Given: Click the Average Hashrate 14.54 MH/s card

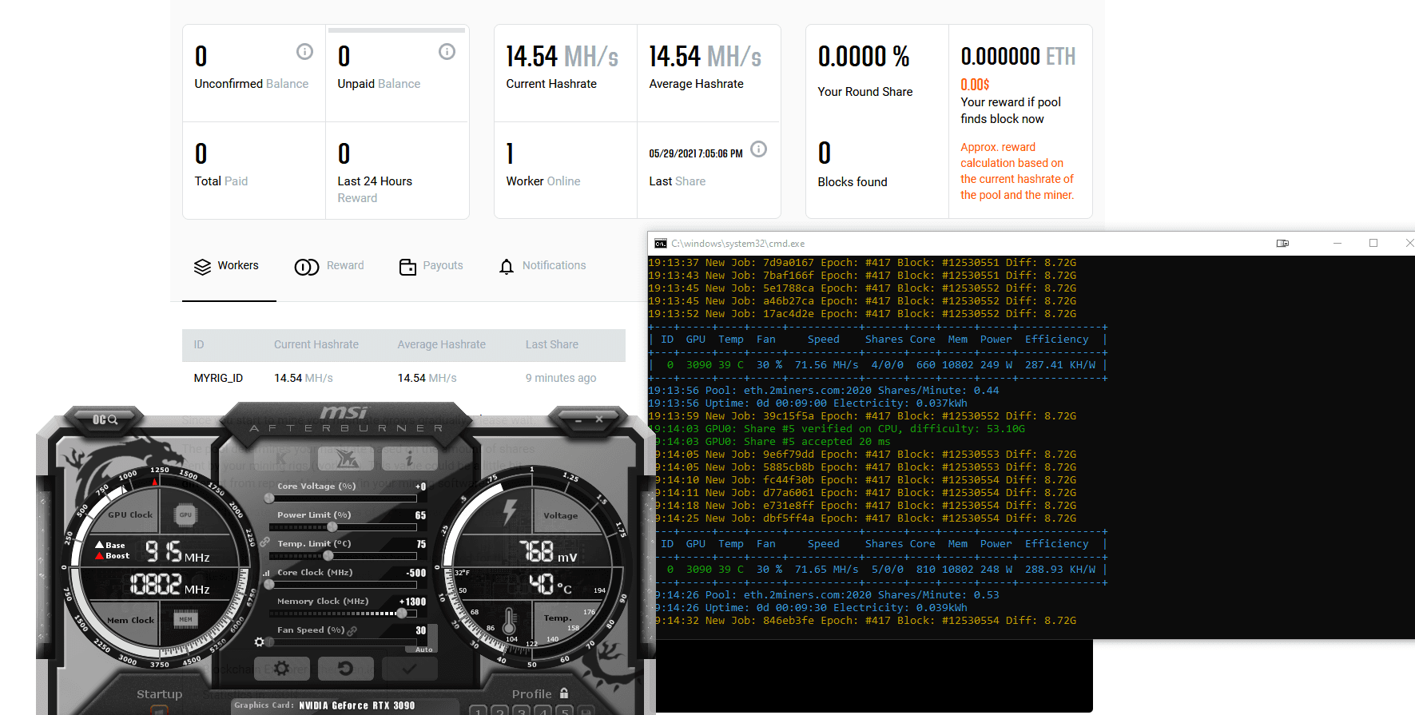Looking at the screenshot, I should click(x=709, y=73).
